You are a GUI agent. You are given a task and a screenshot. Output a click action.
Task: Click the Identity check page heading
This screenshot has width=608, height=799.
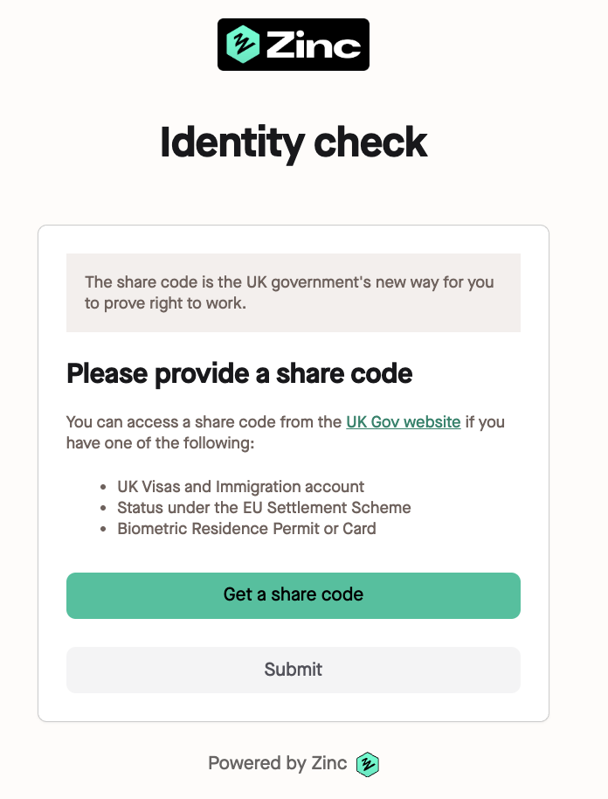[294, 142]
